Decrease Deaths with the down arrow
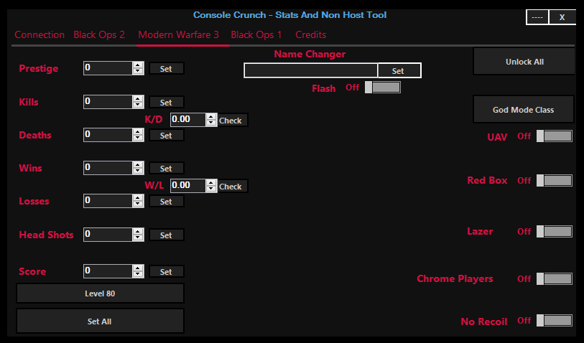Image resolution: width=584 pixels, height=343 pixels. pyautogui.click(x=138, y=138)
